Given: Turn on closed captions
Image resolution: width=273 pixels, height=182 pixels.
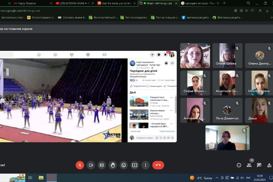Looking at the screenshot, I should pos(102,165).
